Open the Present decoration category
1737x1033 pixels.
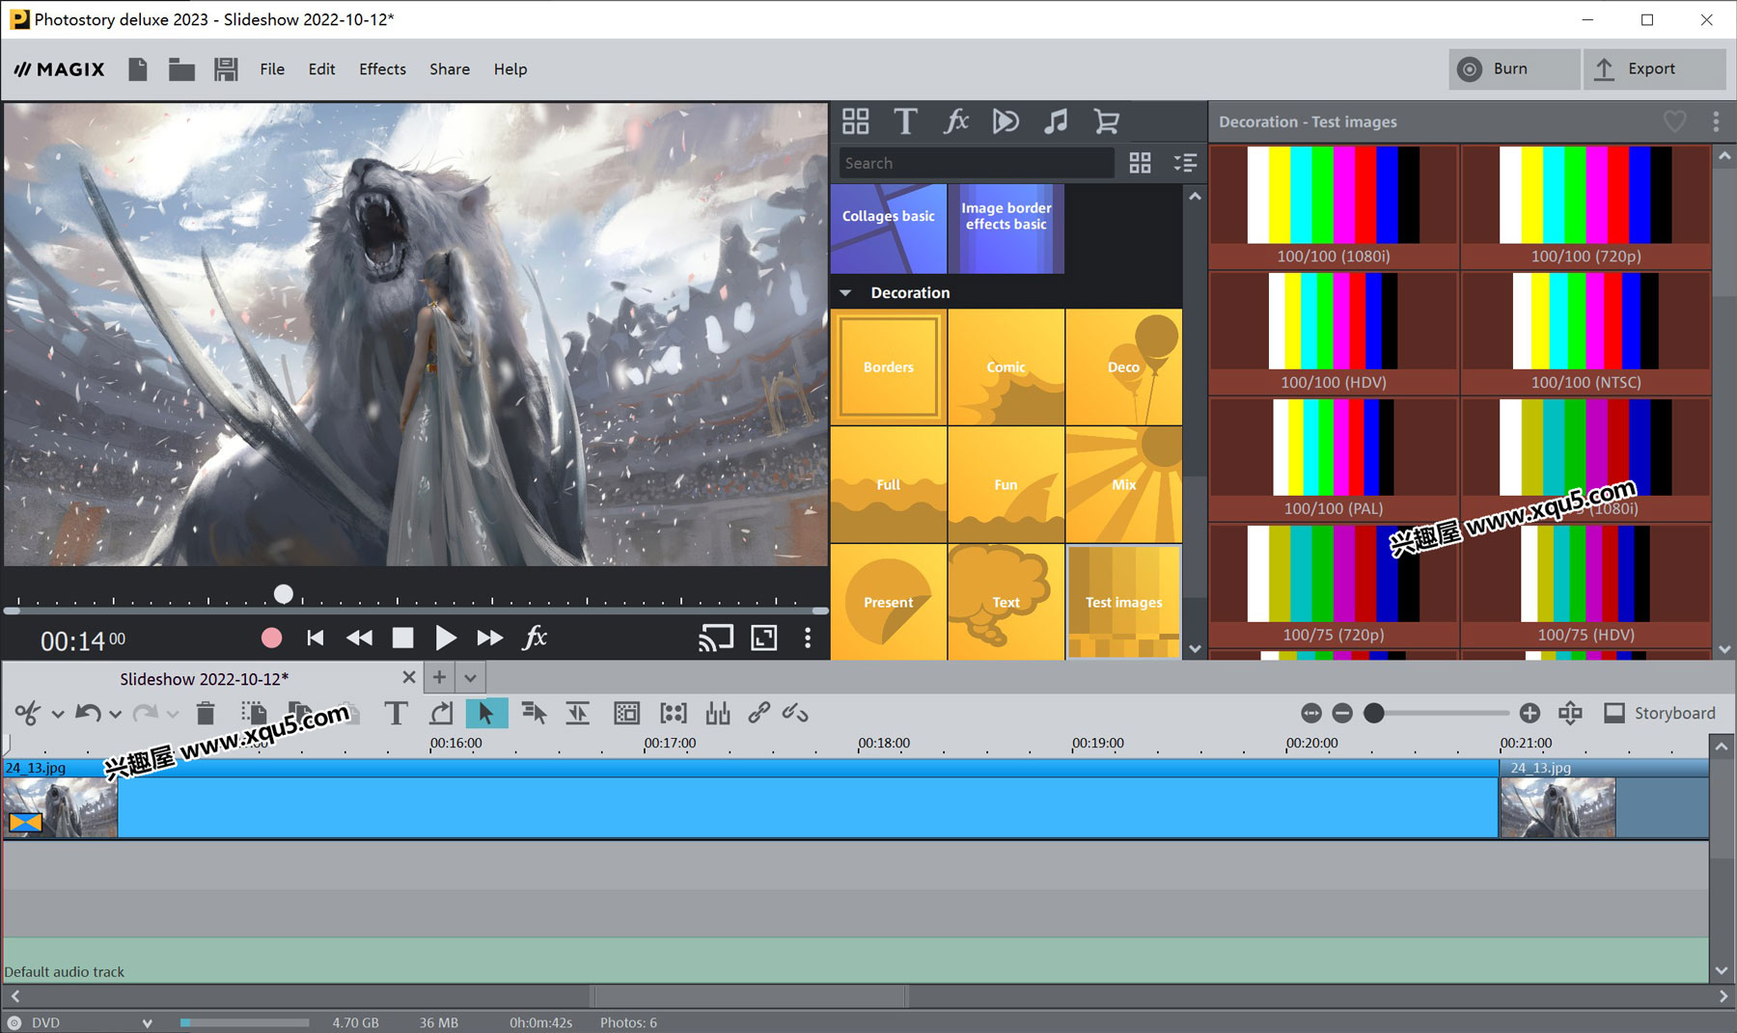point(888,603)
